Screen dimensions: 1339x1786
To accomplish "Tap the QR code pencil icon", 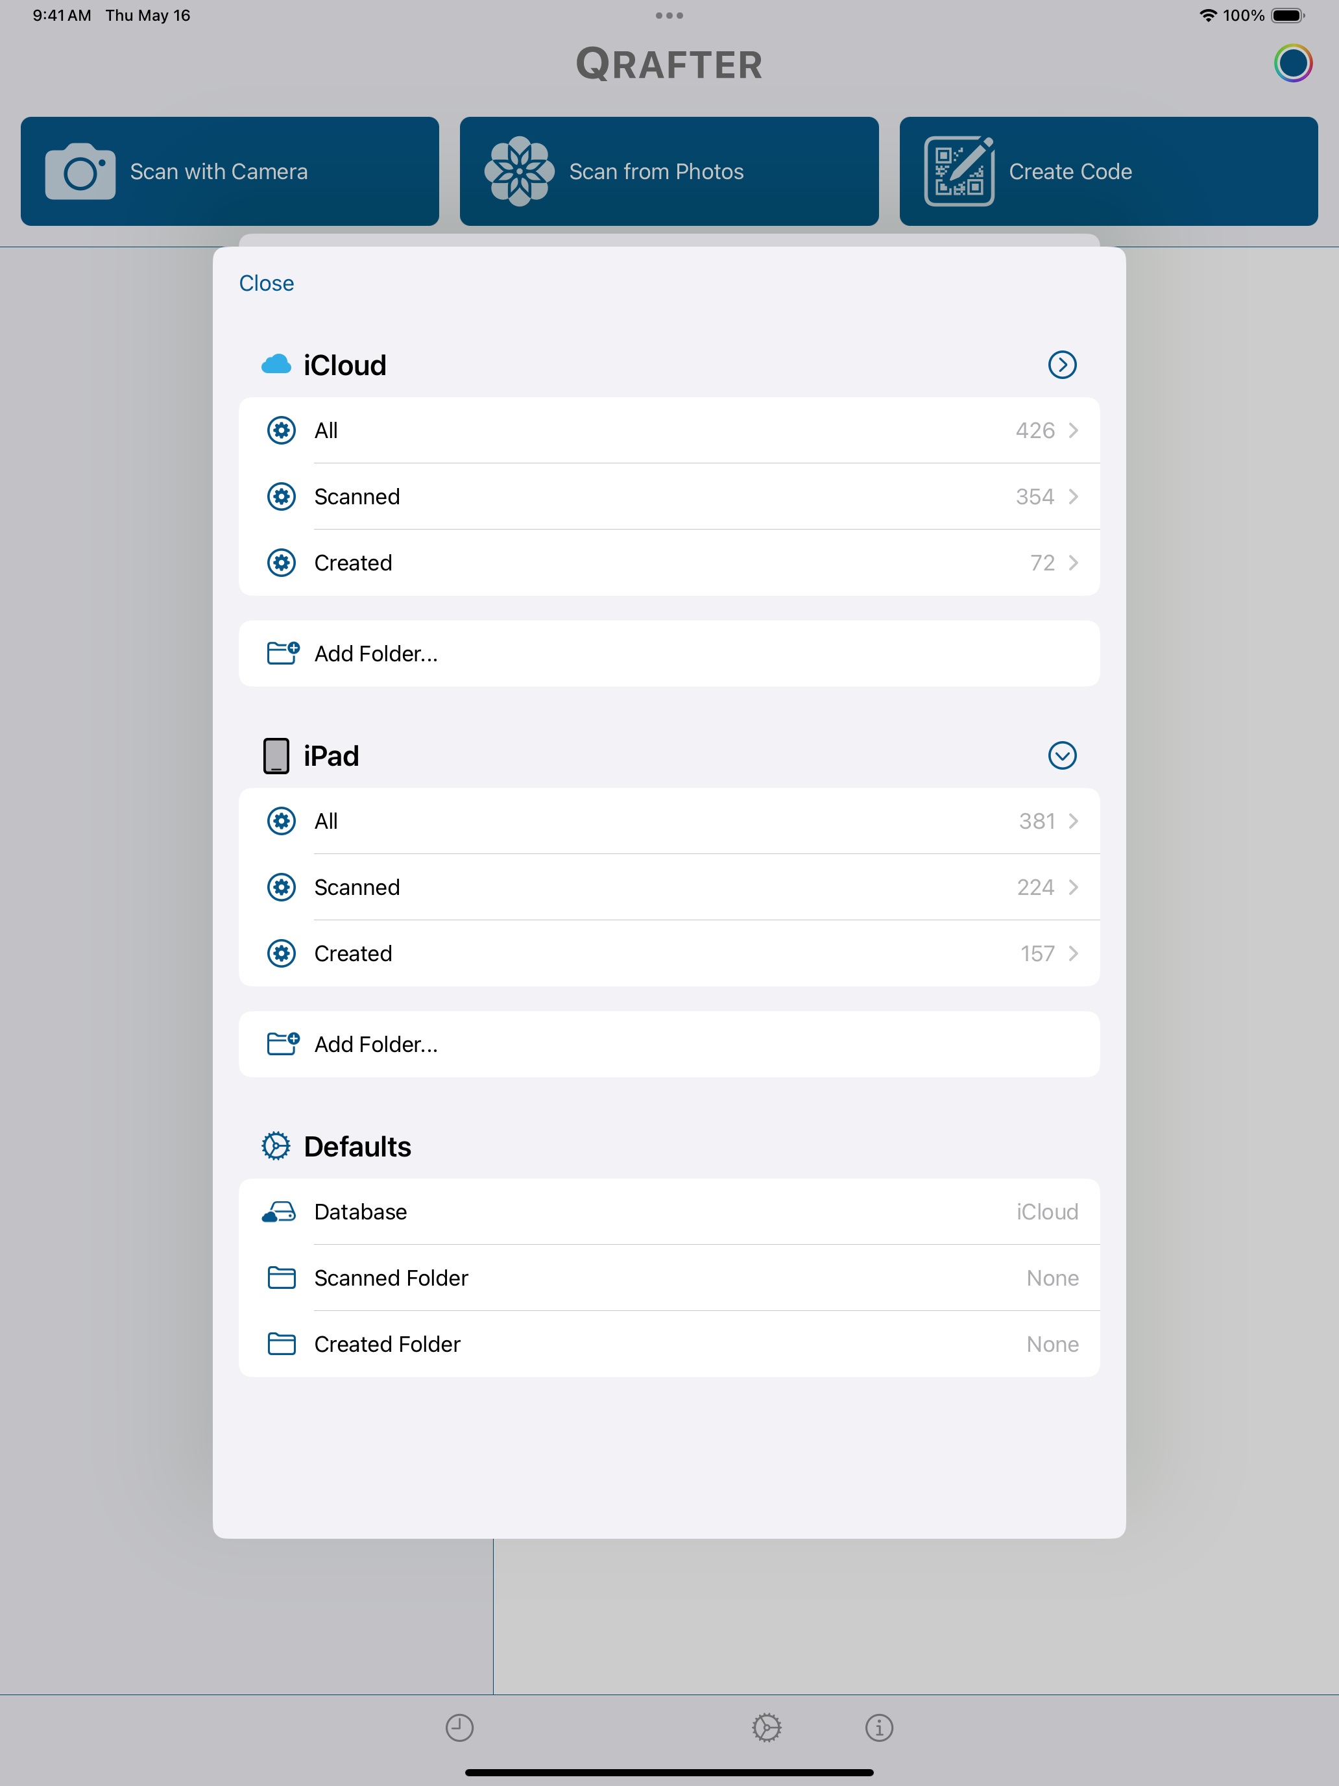I will click(x=959, y=171).
